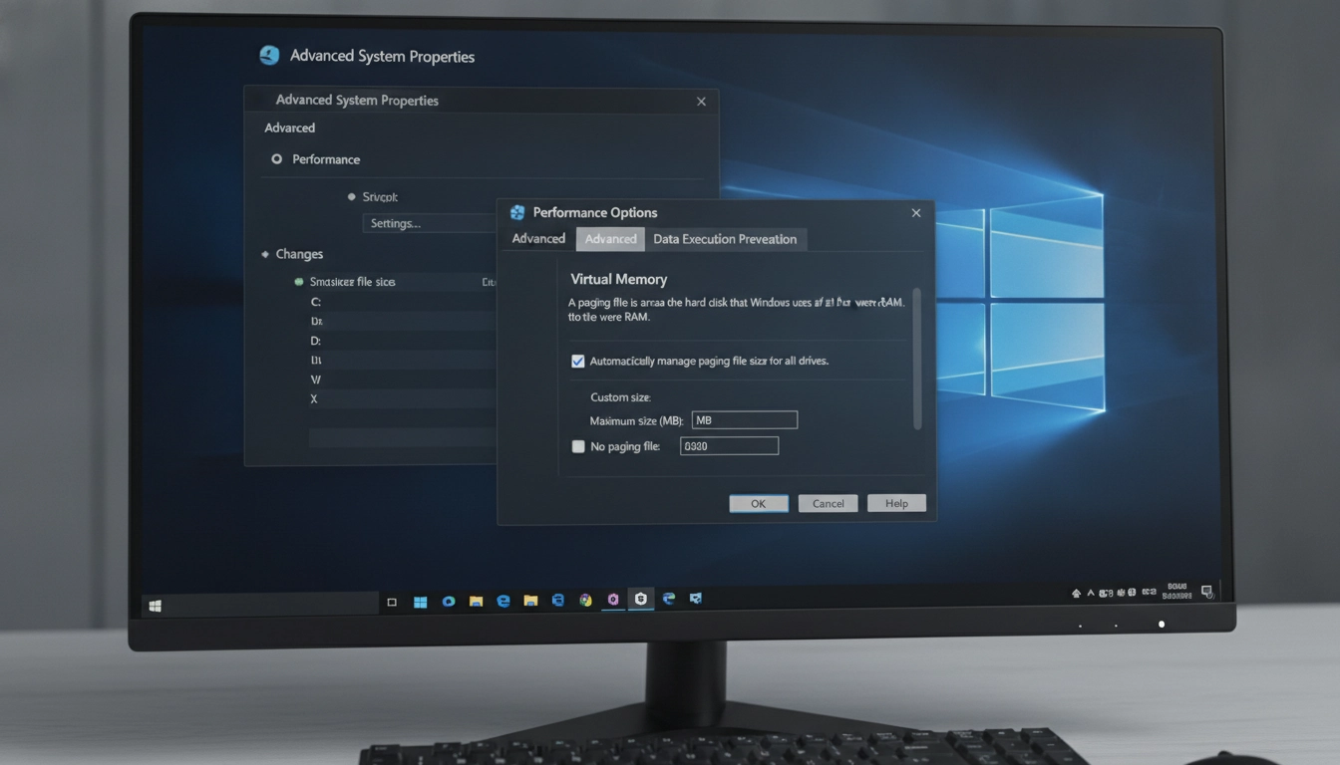Click the Performance Options title icon
Screen dimensions: 1340x765
click(x=517, y=212)
